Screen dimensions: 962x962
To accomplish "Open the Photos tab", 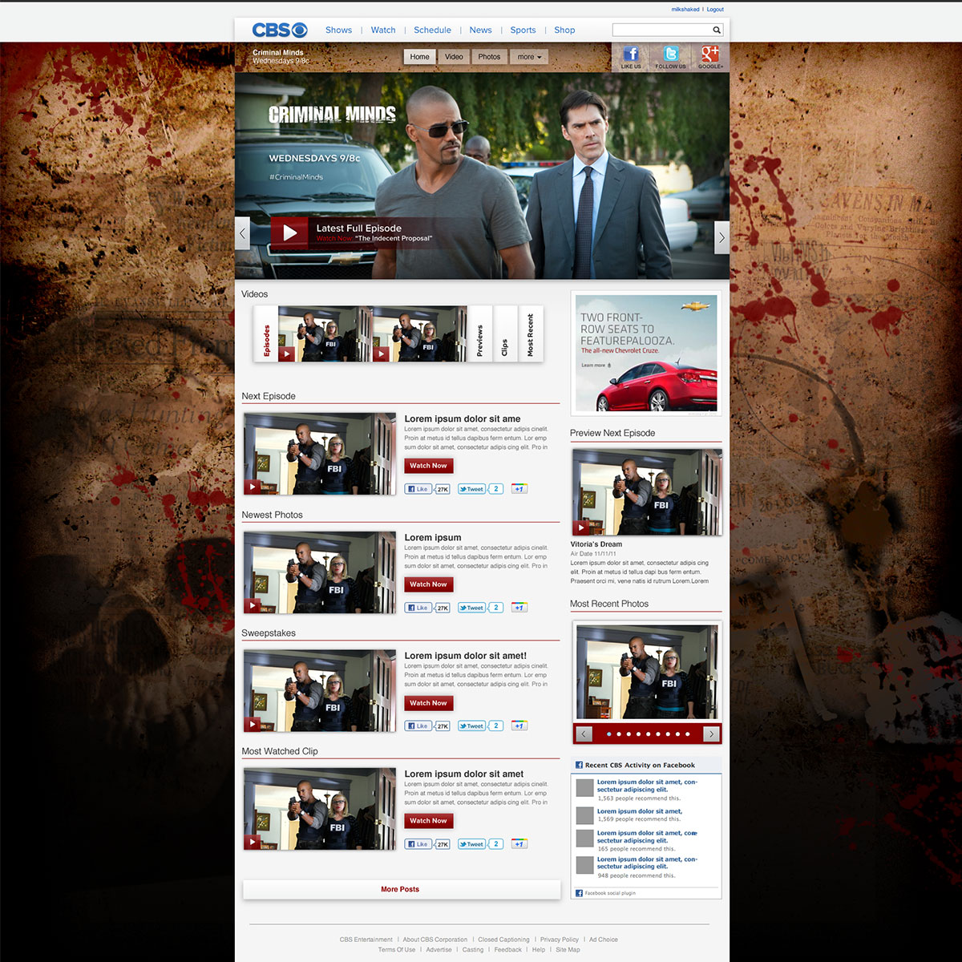I will [489, 57].
